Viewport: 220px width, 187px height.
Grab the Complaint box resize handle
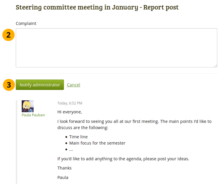tap(216, 66)
